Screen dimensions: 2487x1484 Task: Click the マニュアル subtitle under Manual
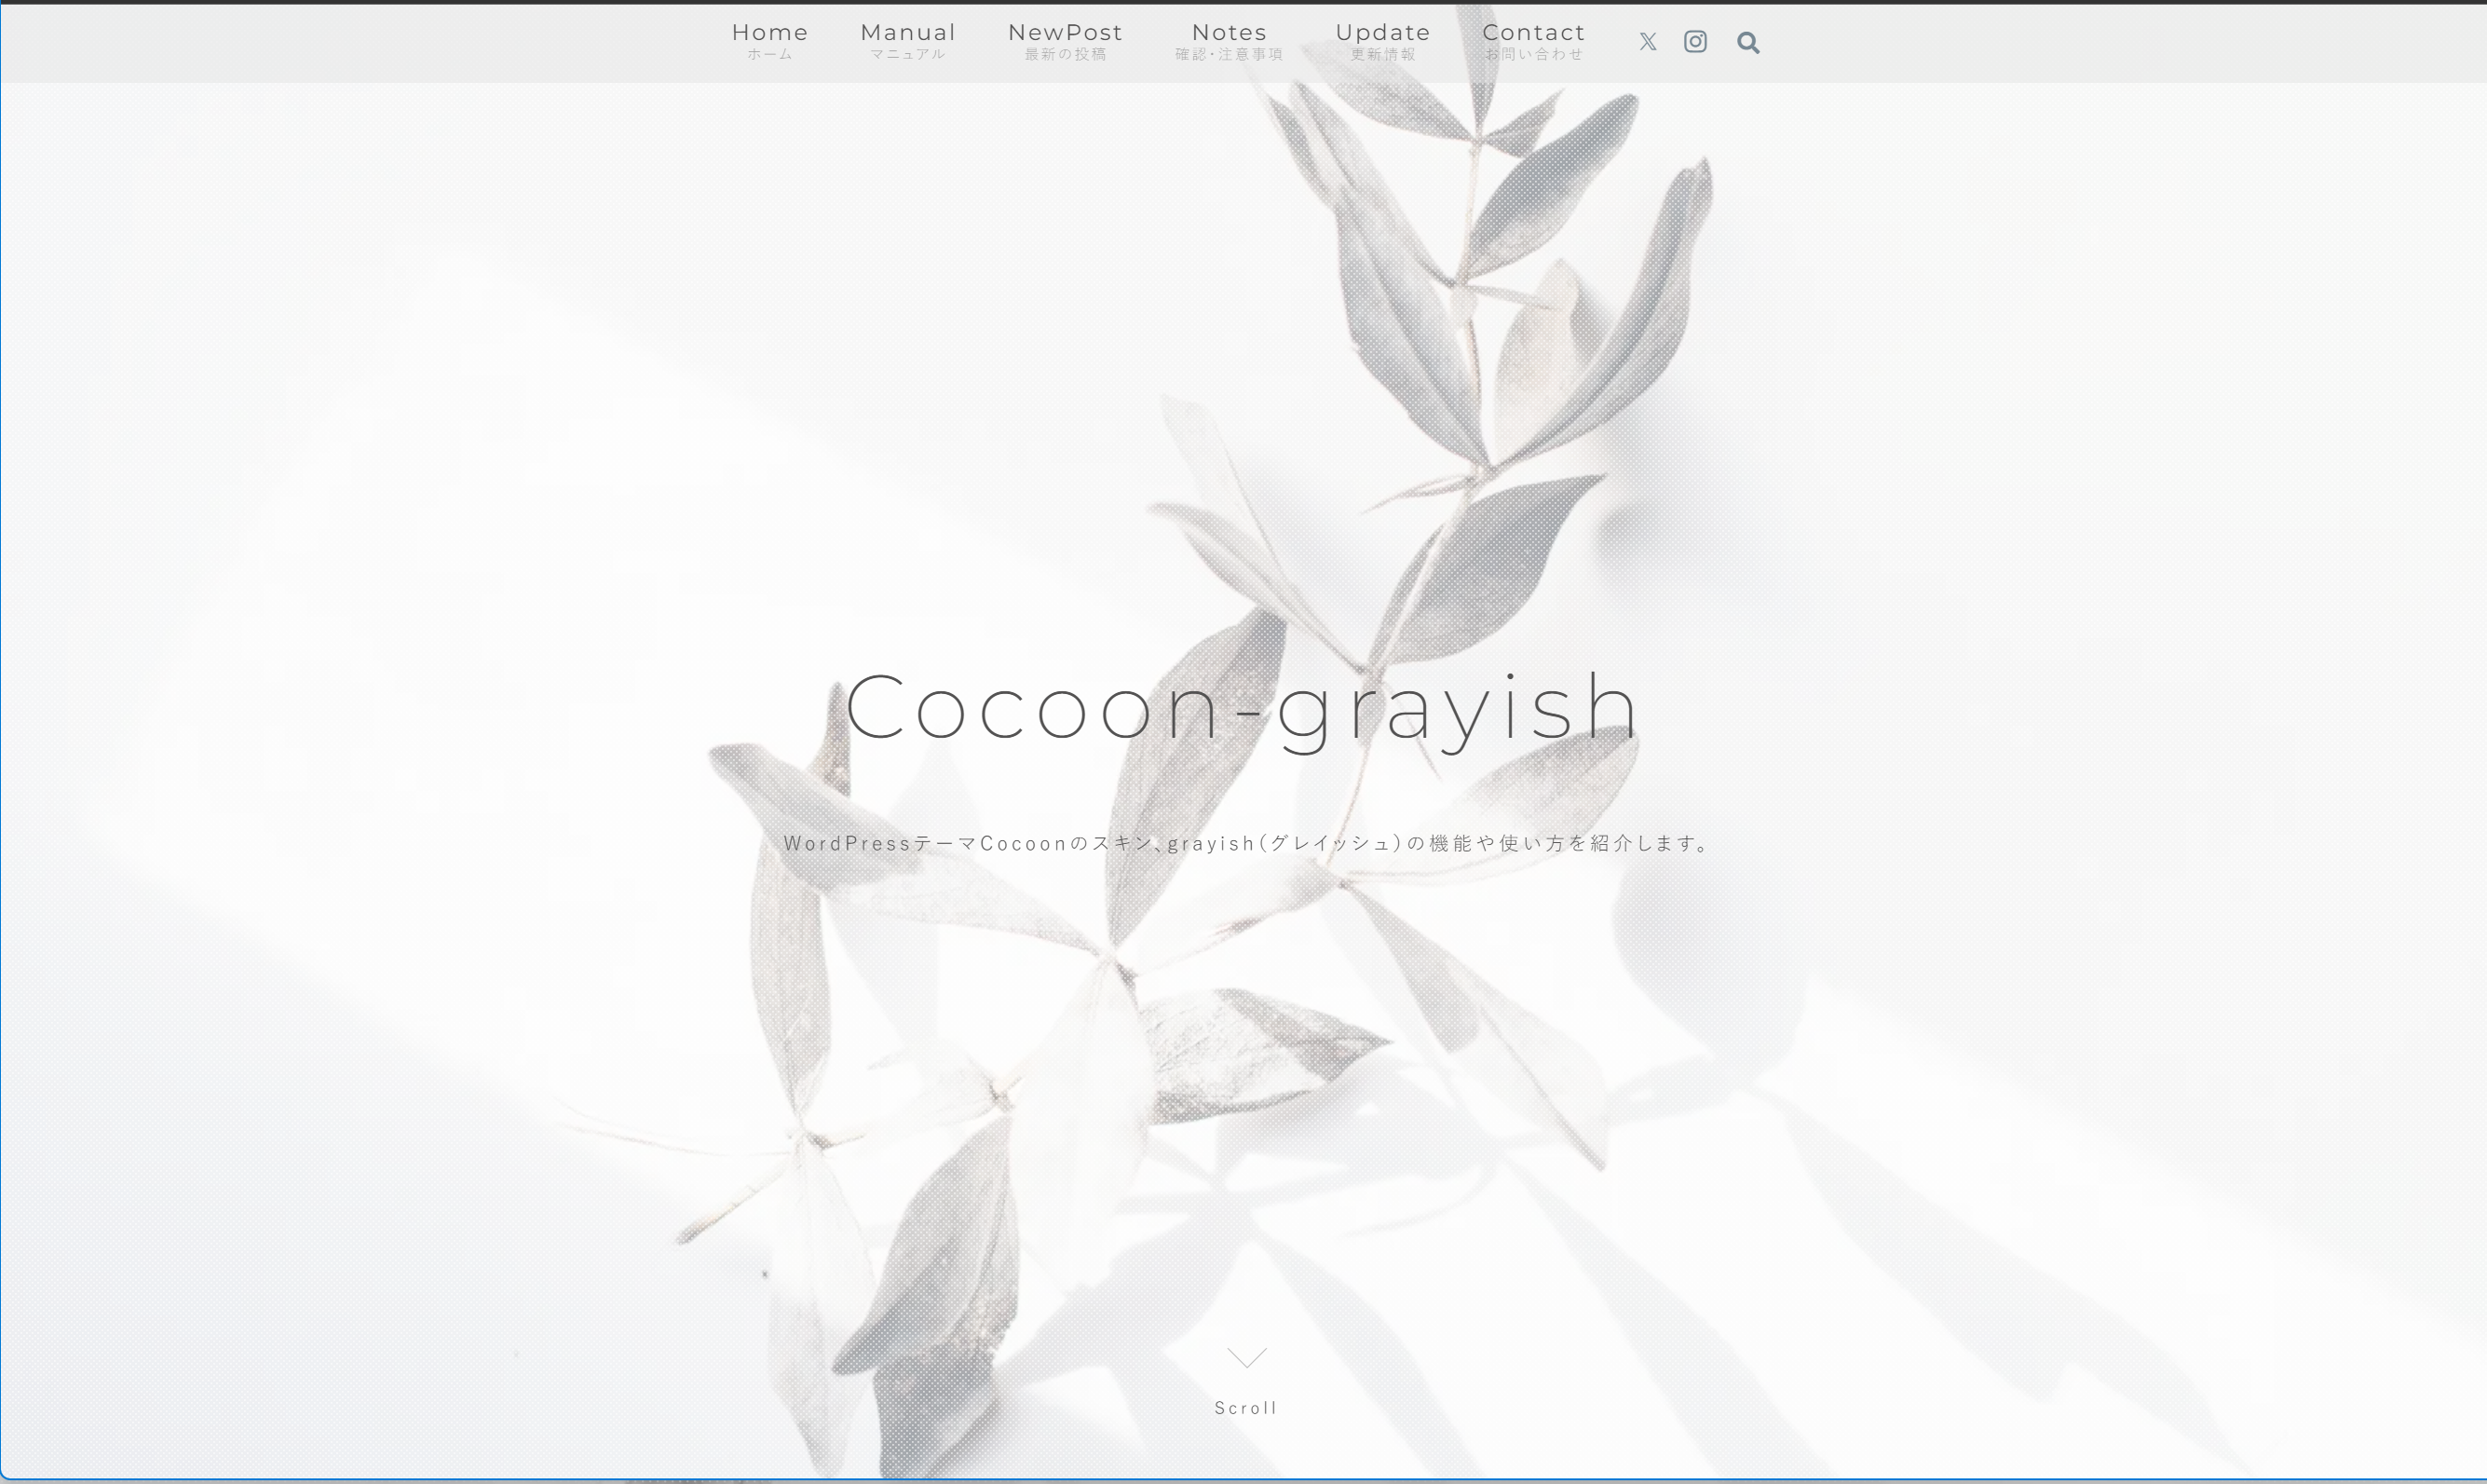tap(907, 55)
